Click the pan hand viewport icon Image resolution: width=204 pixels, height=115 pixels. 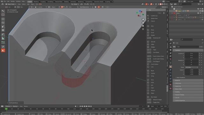click(x=143, y=23)
